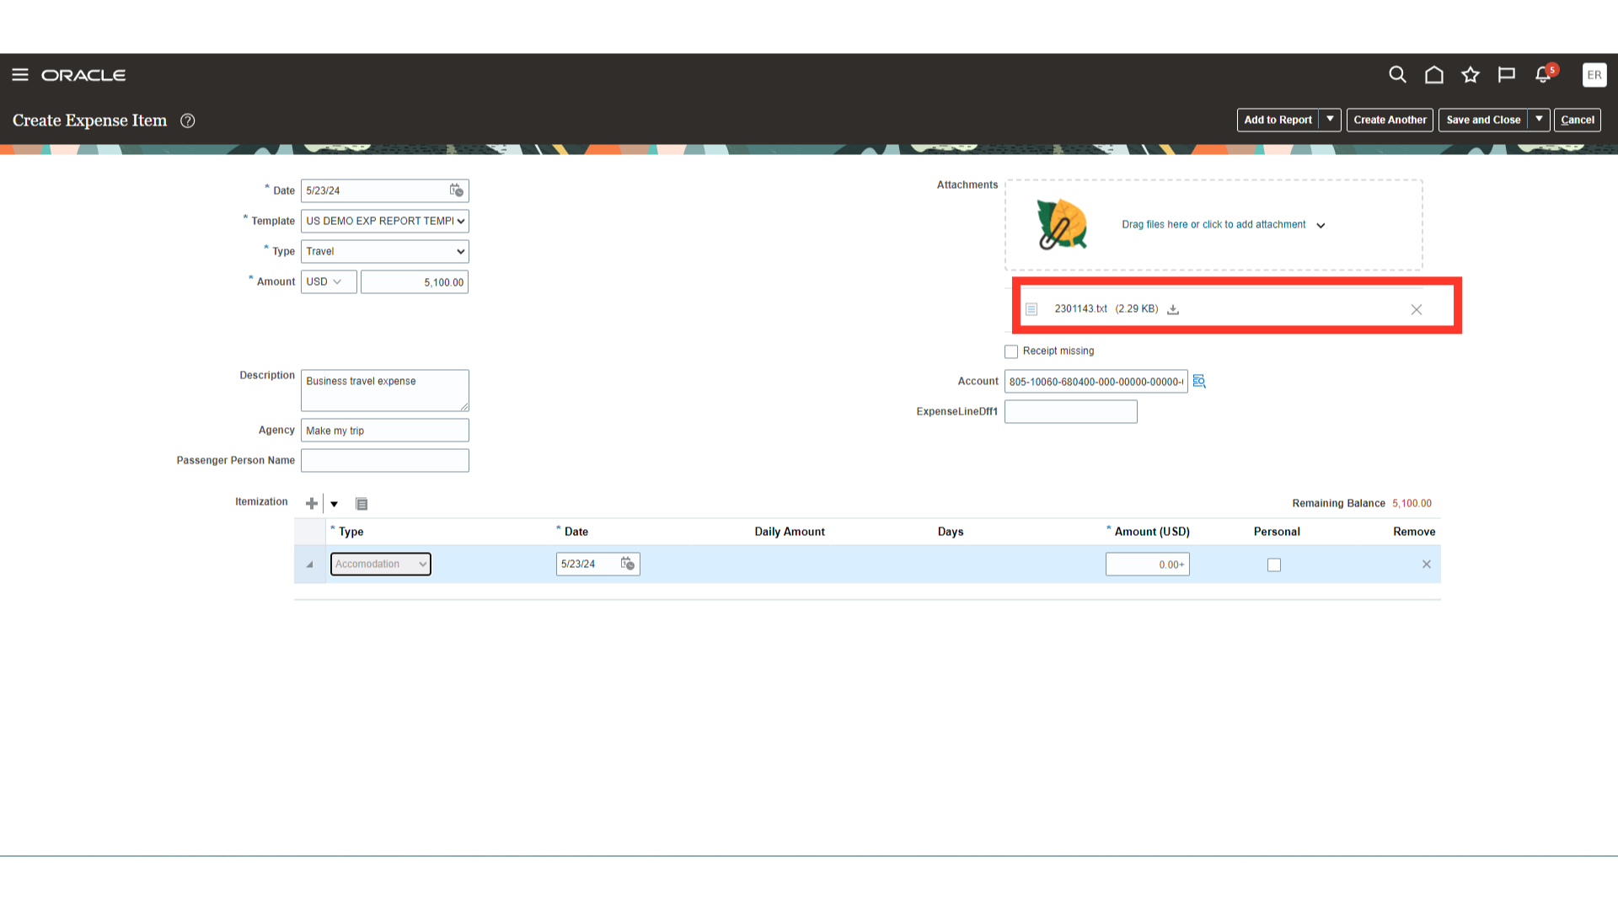Screen dimensions: 1618x910
Task: Collapse the itemization row triangle
Action: point(309,565)
